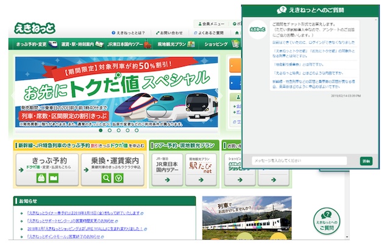Select the fifth carousel dot indicator

(x=137, y=130)
